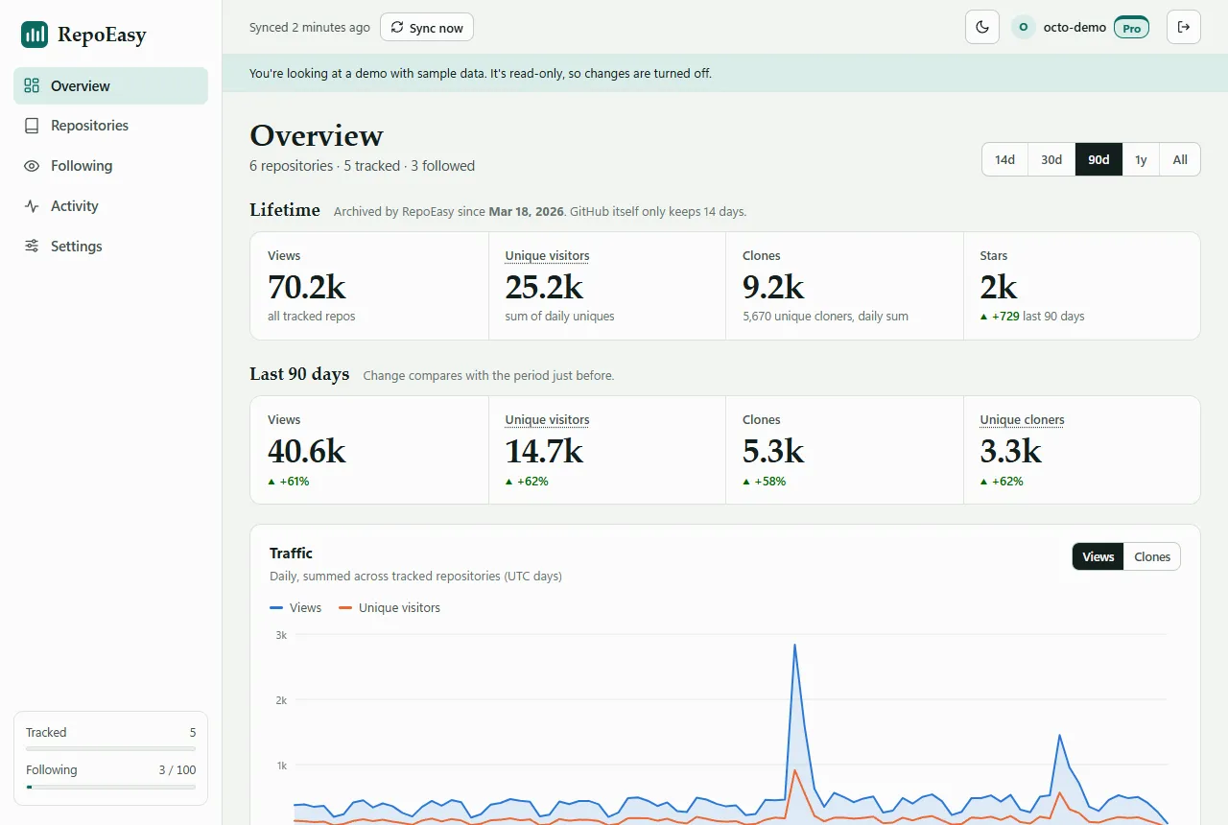This screenshot has width=1228, height=825.
Task: Click the refresh icon inside Sync now
Action: tap(397, 28)
